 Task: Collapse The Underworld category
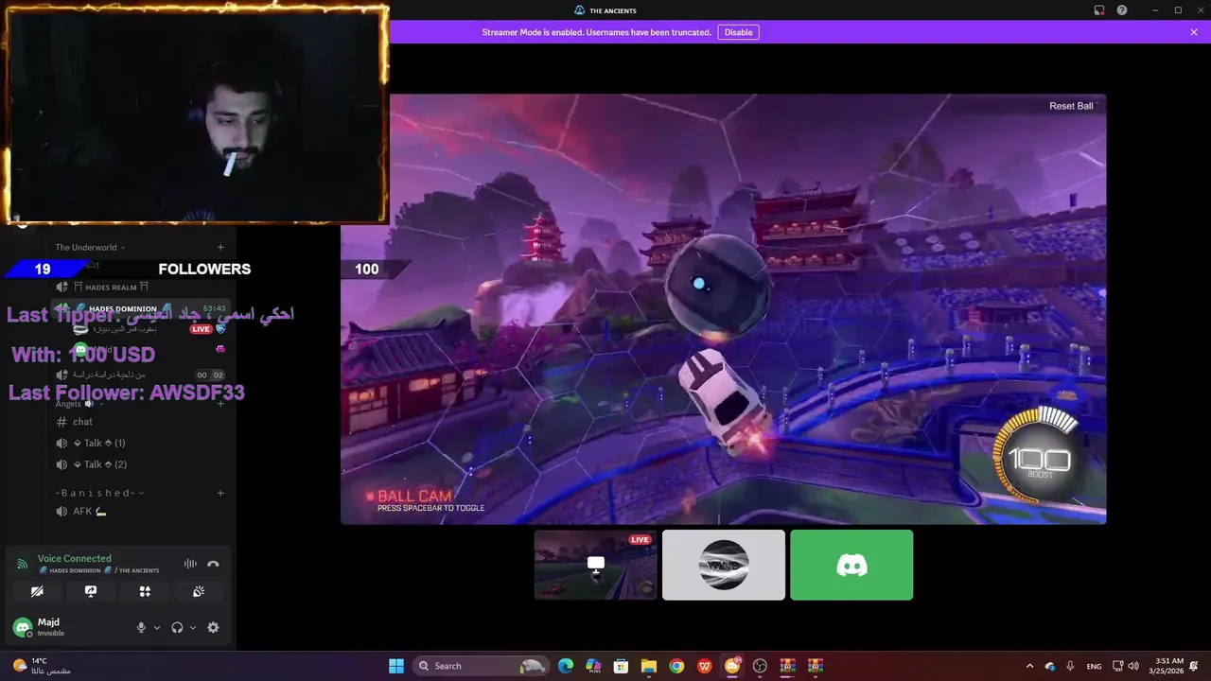[x=90, y=248]
